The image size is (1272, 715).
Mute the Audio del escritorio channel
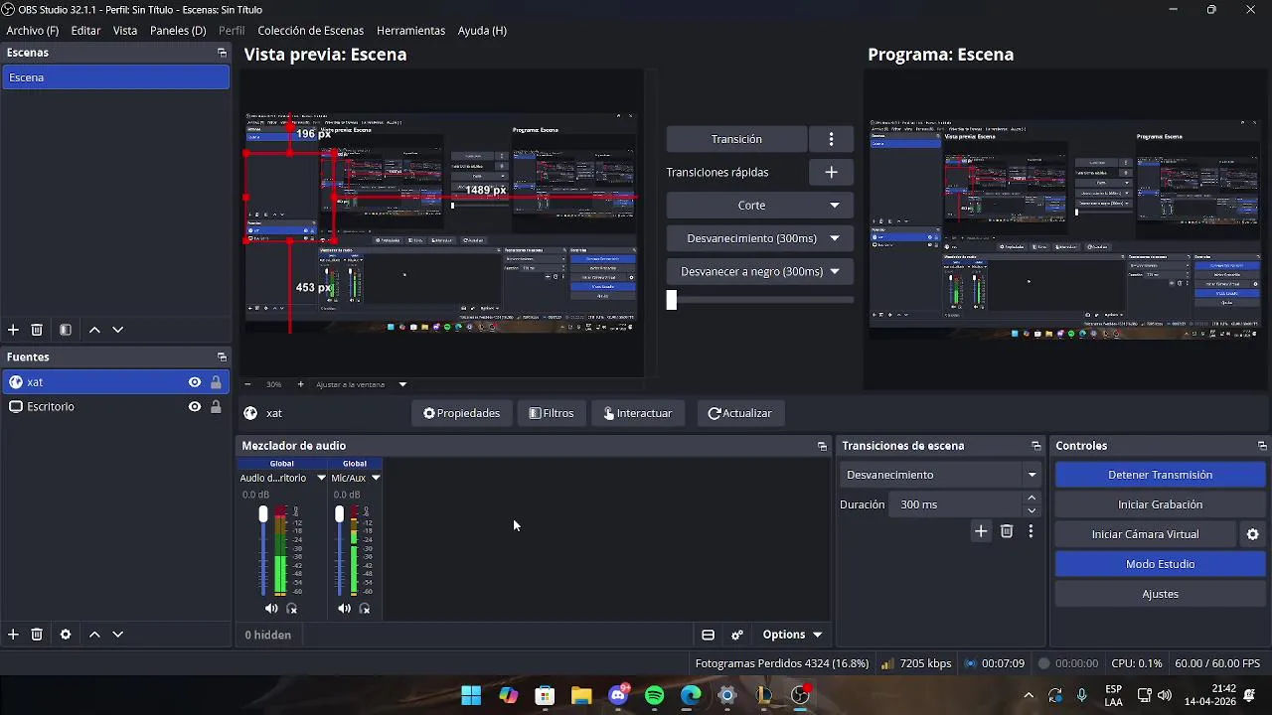(x=271, y=609)
